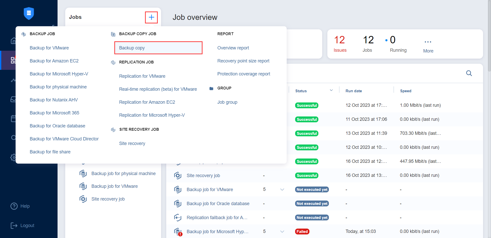Open Protection coverage report
The width and height of the screenshot is (491, 238).
[x=243, y=74]
